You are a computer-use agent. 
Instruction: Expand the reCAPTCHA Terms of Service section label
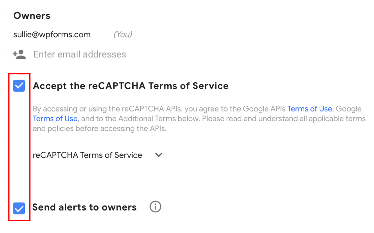pos(87,155)
